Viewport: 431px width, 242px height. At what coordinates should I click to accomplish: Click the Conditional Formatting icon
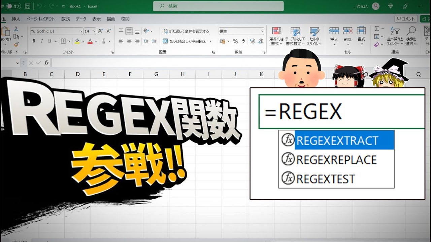(x=276, y=31)
